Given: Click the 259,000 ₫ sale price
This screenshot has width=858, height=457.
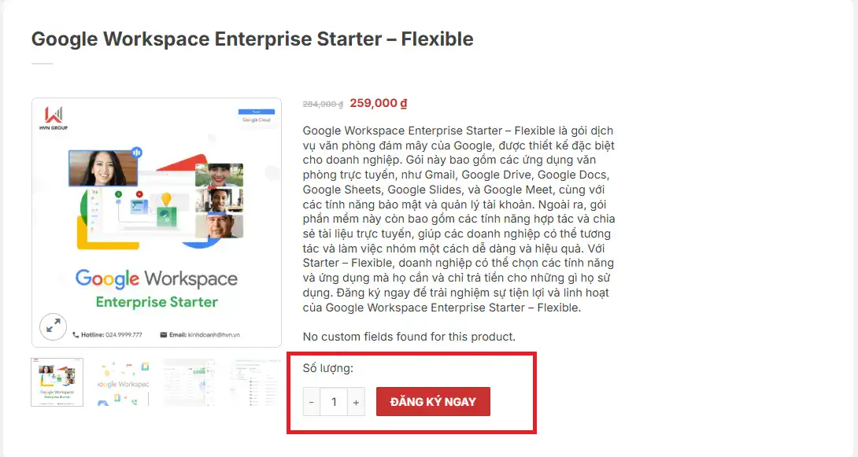Looking at the screenshot, I should 379,103.
